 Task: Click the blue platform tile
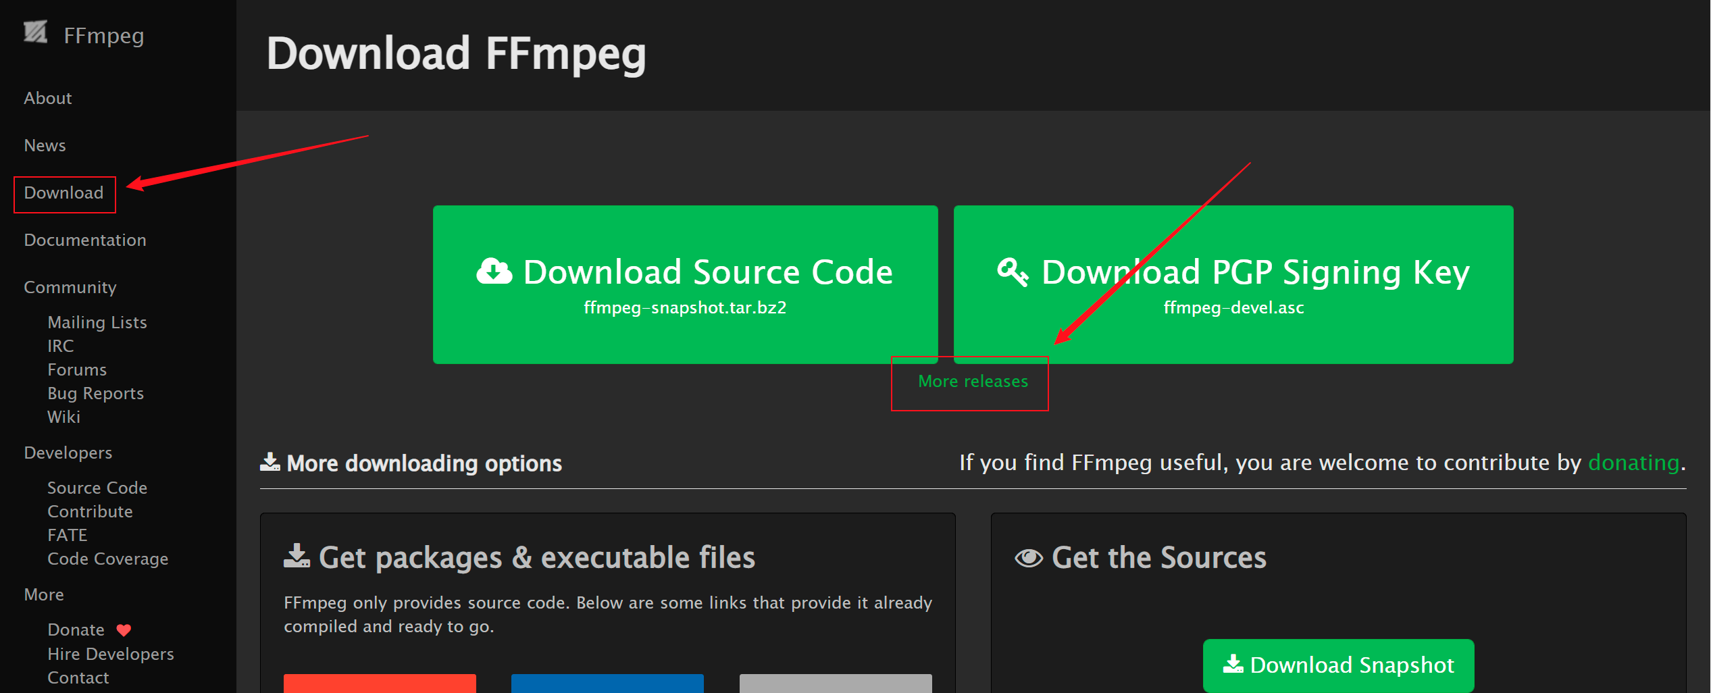[607, 684]
